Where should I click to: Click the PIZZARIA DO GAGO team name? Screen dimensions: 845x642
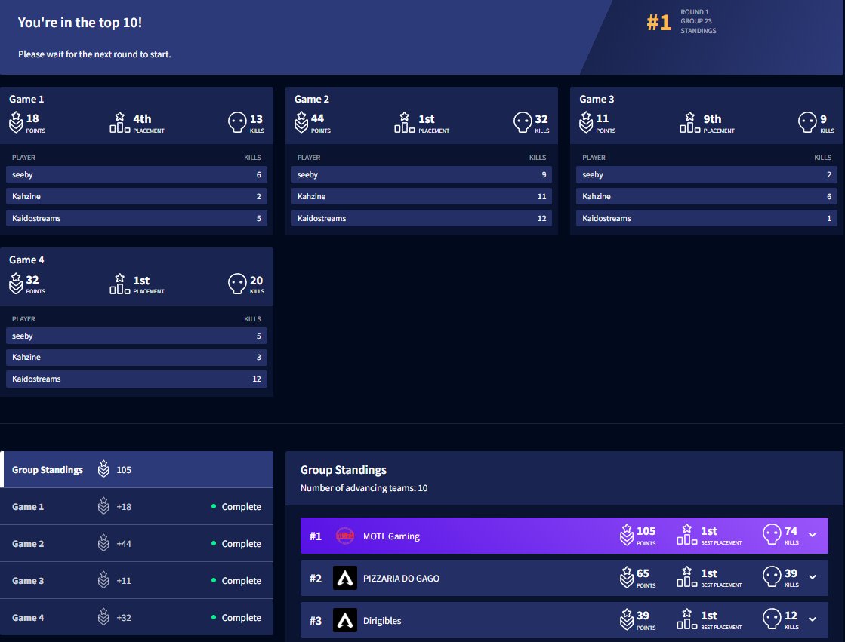coord(401,578)
